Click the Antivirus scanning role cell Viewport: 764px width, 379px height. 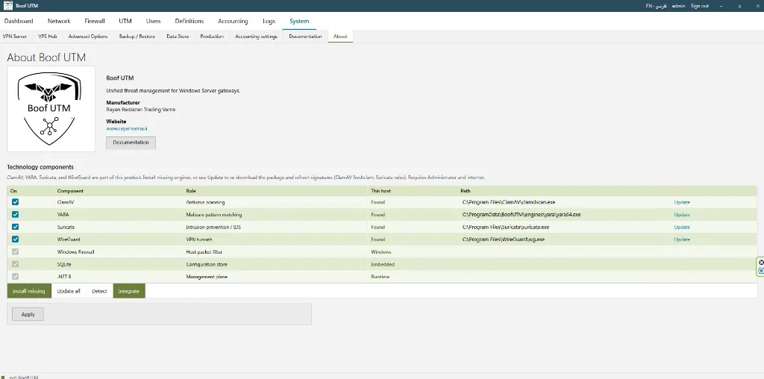(205, 202)
